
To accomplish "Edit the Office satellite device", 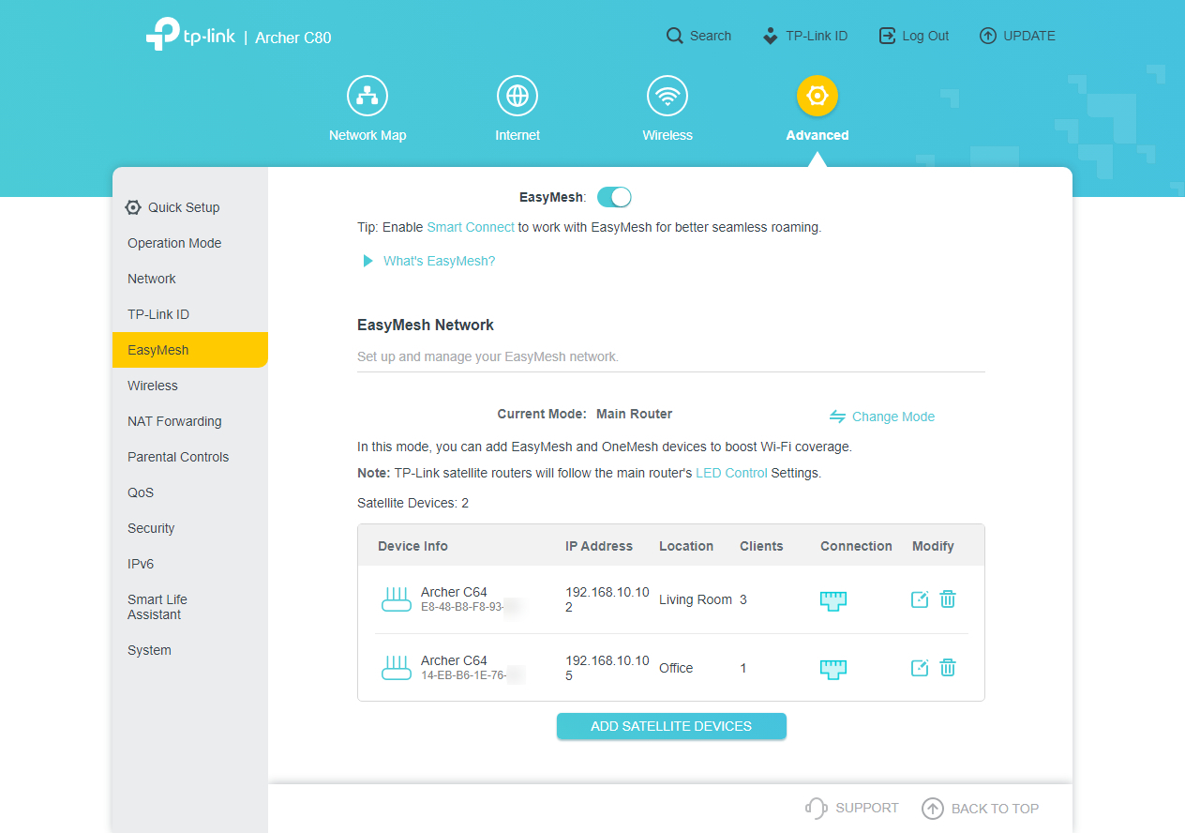I will (x=920, y=668).
